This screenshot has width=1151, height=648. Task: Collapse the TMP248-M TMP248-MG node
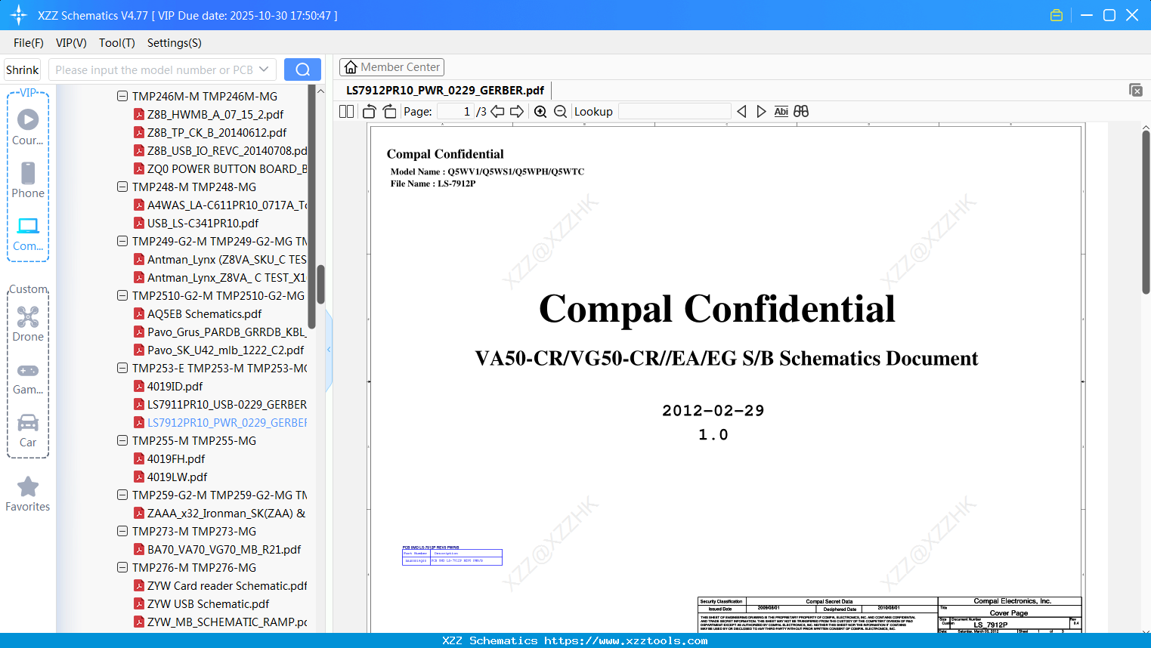click(122, 187)
